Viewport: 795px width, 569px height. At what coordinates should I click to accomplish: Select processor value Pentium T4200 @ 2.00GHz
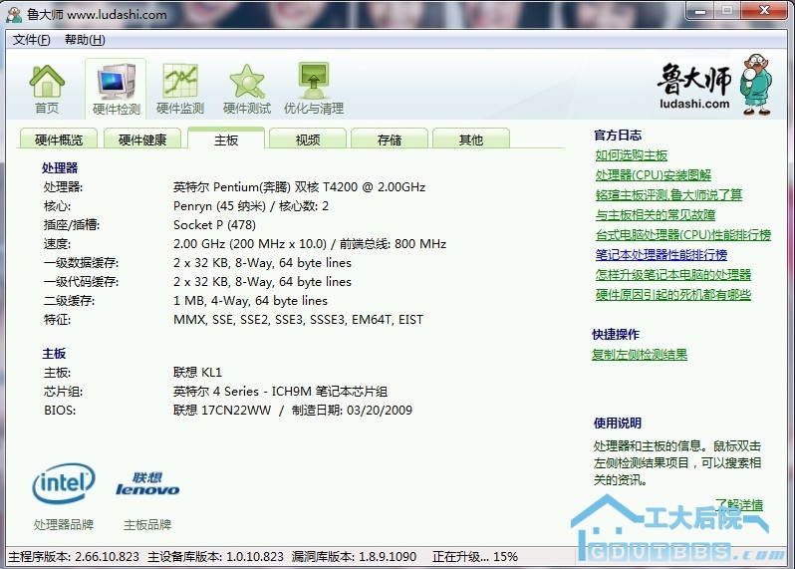click(x=299, y=187)
